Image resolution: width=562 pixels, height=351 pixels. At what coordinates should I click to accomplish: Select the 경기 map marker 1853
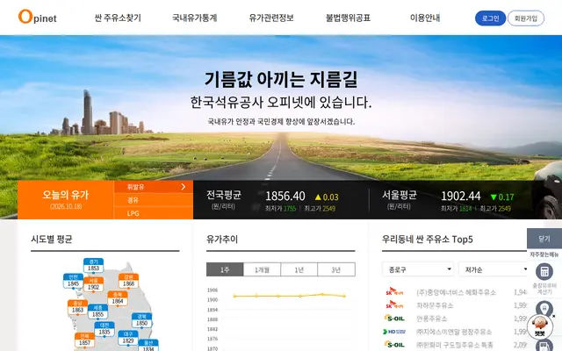tap(94, 265)
